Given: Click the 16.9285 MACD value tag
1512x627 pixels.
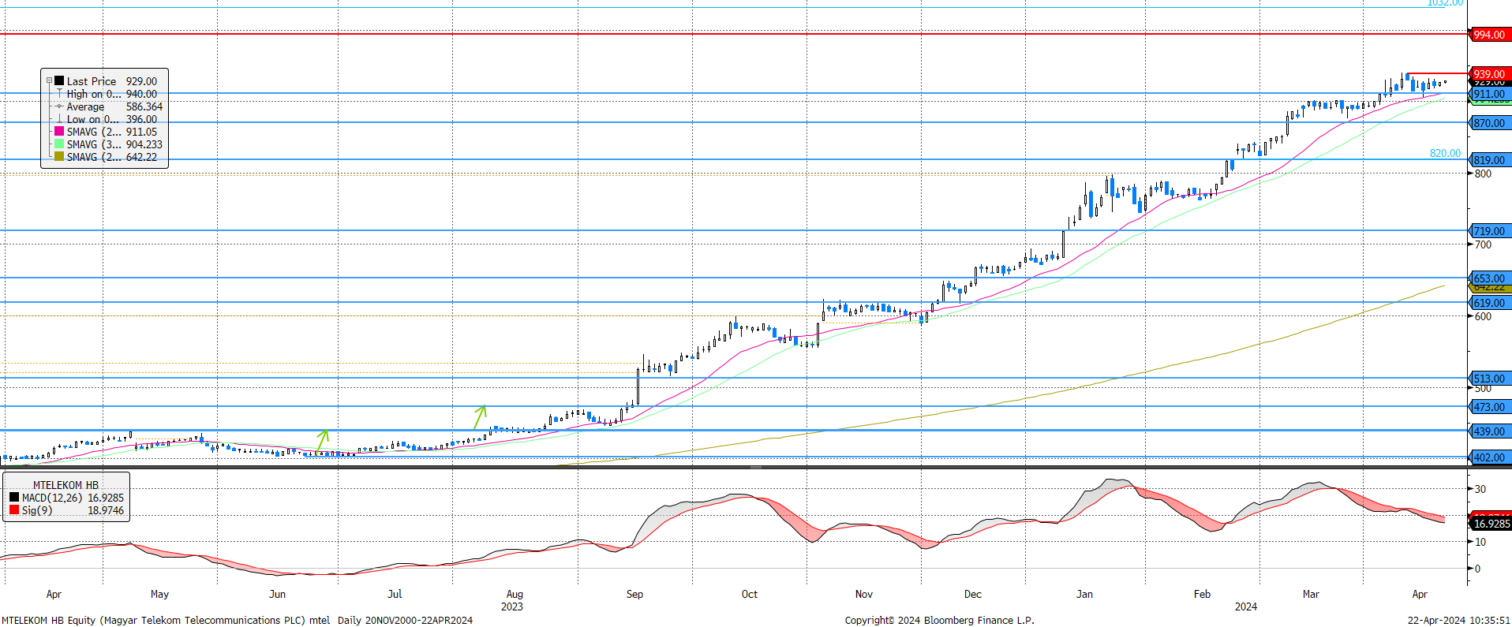Looking at the screenshot, I should (x=1490, y=524).
